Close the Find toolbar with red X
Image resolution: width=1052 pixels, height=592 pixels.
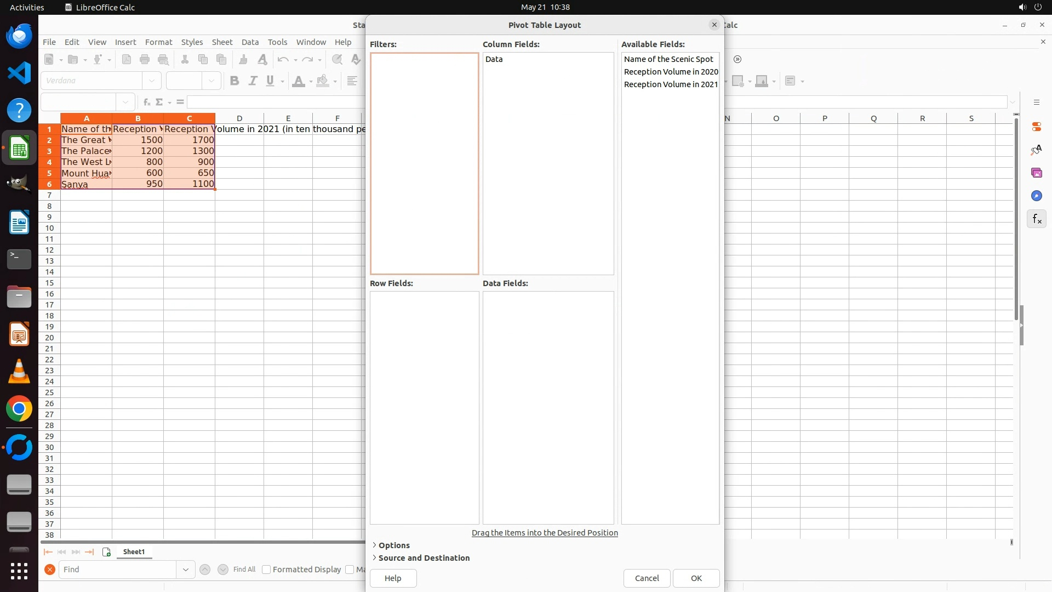tap(50, 570)
